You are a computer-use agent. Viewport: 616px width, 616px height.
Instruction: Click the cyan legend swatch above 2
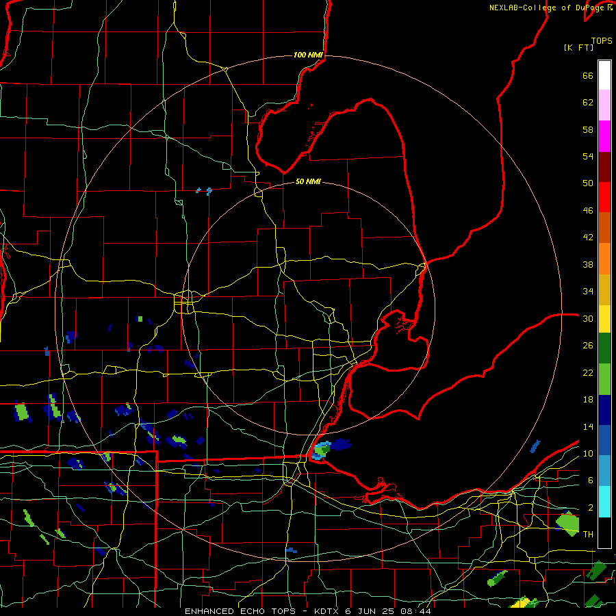604,502
